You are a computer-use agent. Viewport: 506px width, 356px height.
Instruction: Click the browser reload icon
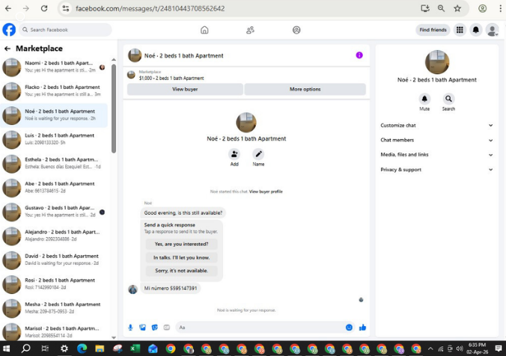44,8
